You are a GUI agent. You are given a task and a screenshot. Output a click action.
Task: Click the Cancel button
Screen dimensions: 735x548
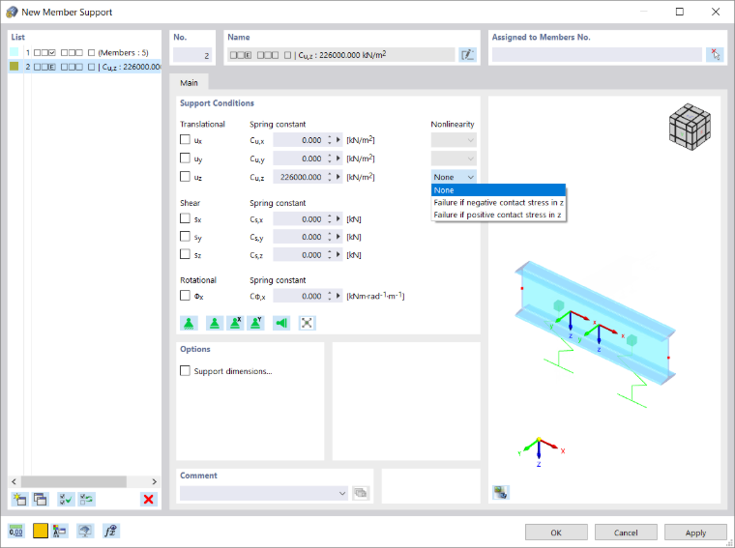[x=626, y=533]
